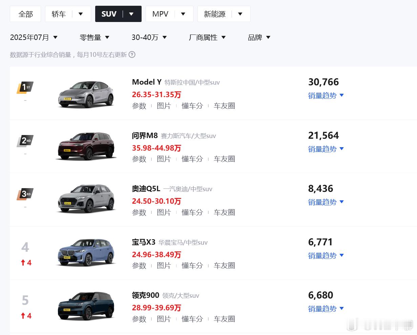This screenshot has width=417, height=335.
Task: Open 图片 for 领克900
Action: (164, 319)
